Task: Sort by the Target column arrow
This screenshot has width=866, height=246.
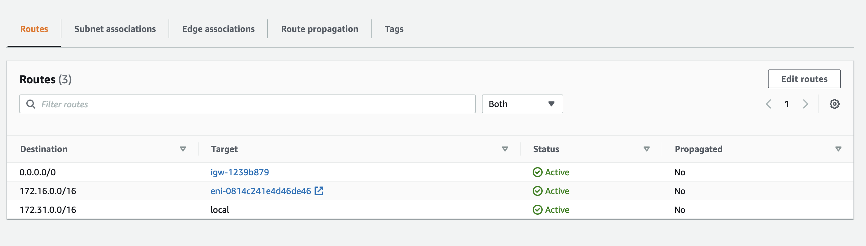Action: point(505,149)
